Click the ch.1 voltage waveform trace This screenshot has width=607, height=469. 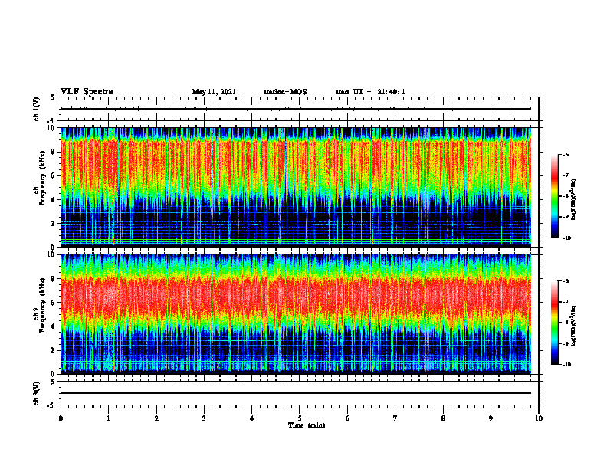(x=296, y=109)
